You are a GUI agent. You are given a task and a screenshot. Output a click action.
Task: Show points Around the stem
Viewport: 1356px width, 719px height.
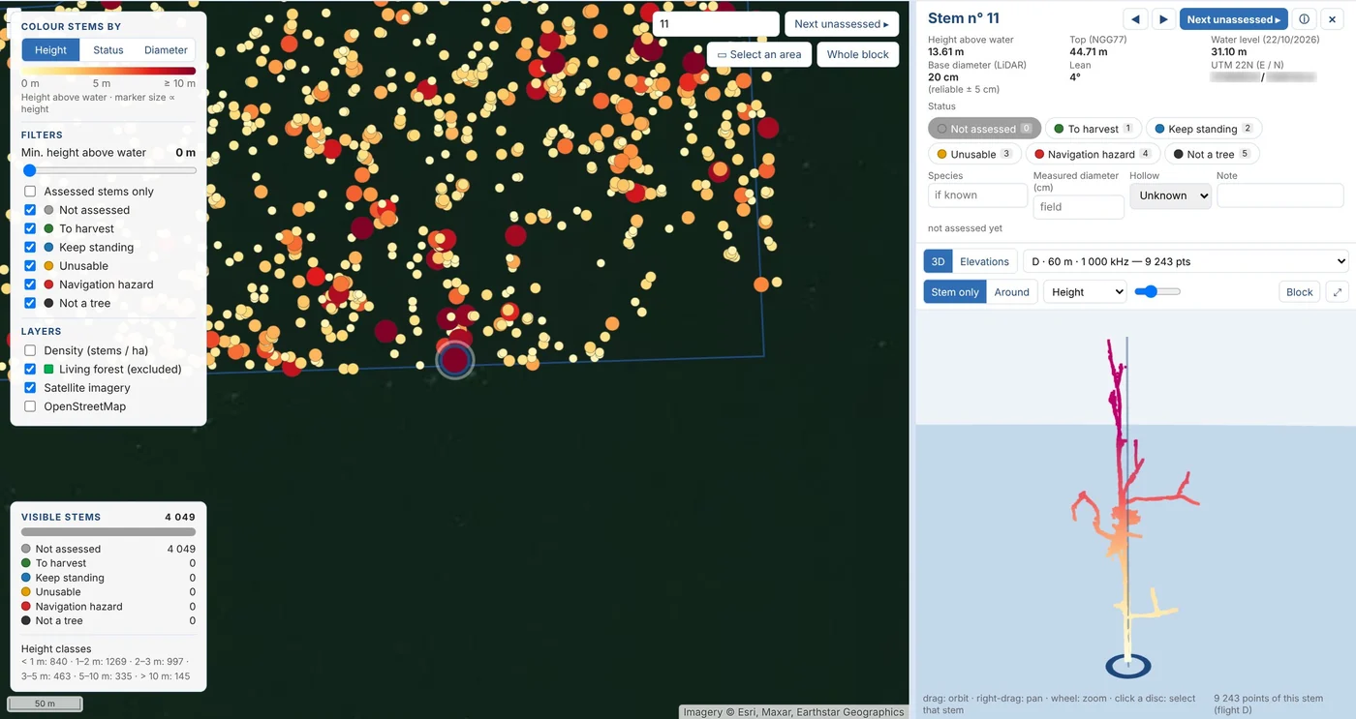(x=1012, y=292)
